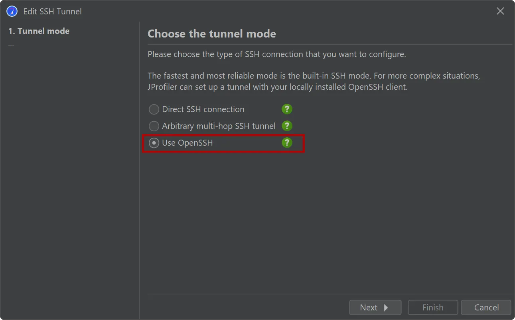Click the Finish button
The height and width of the screenshot is (320, 515).
[433, 308]
